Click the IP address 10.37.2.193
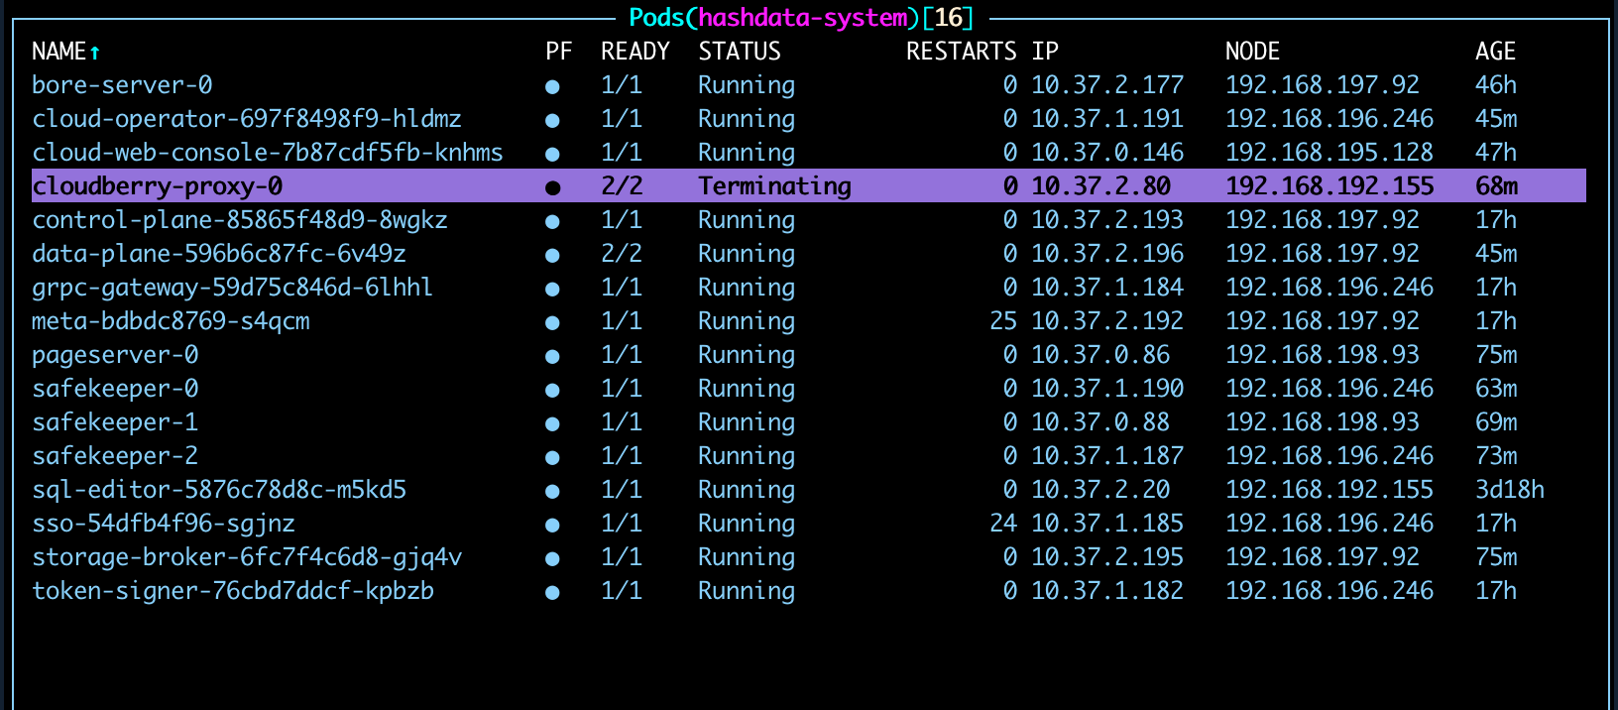Image resolution: width=1618 pixels, height=710 pixels. pos(1106,220)
